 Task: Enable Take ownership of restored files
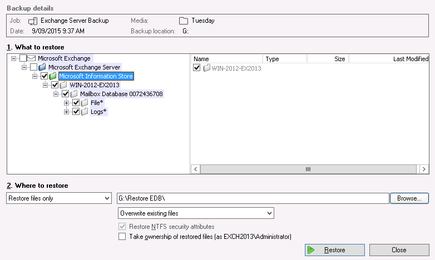tap(122, 237)
